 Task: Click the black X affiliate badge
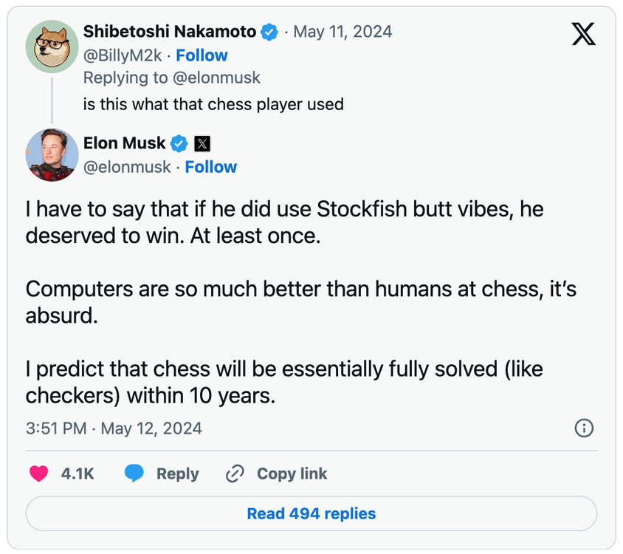[203, 143]
